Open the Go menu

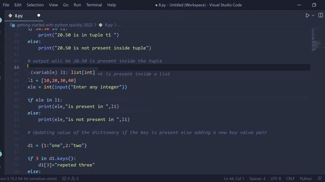coord(66,5)
